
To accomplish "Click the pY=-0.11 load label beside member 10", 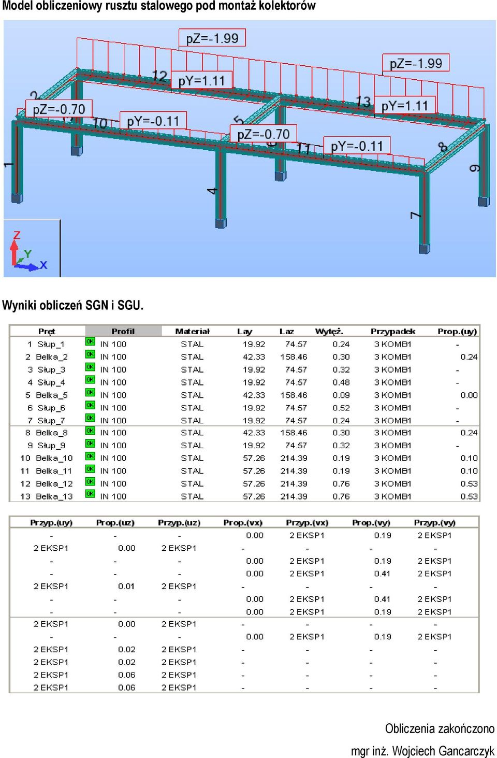I will pyautogui.click(x=153, y=121).
